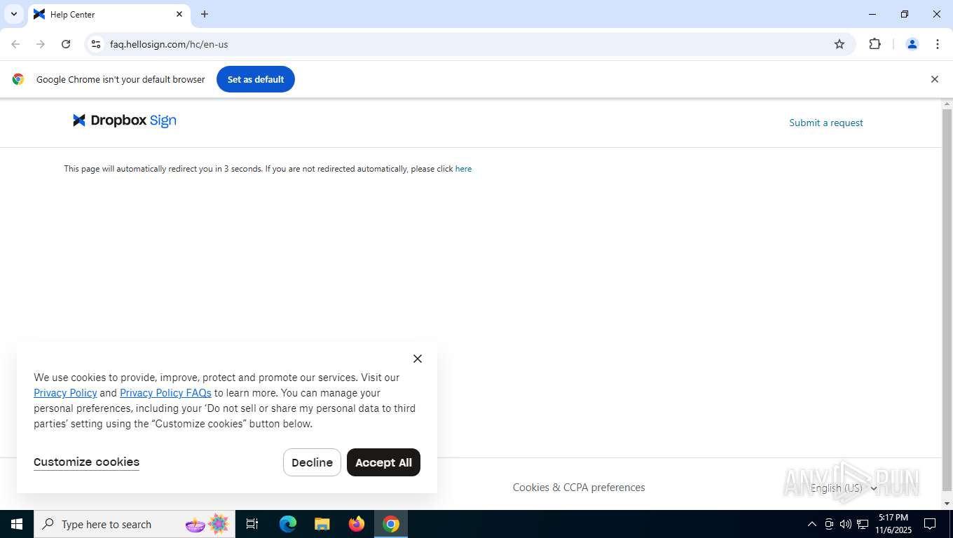Open the clock showing 5:17 PM
The image size is (953, 538).
coord(893,524)
